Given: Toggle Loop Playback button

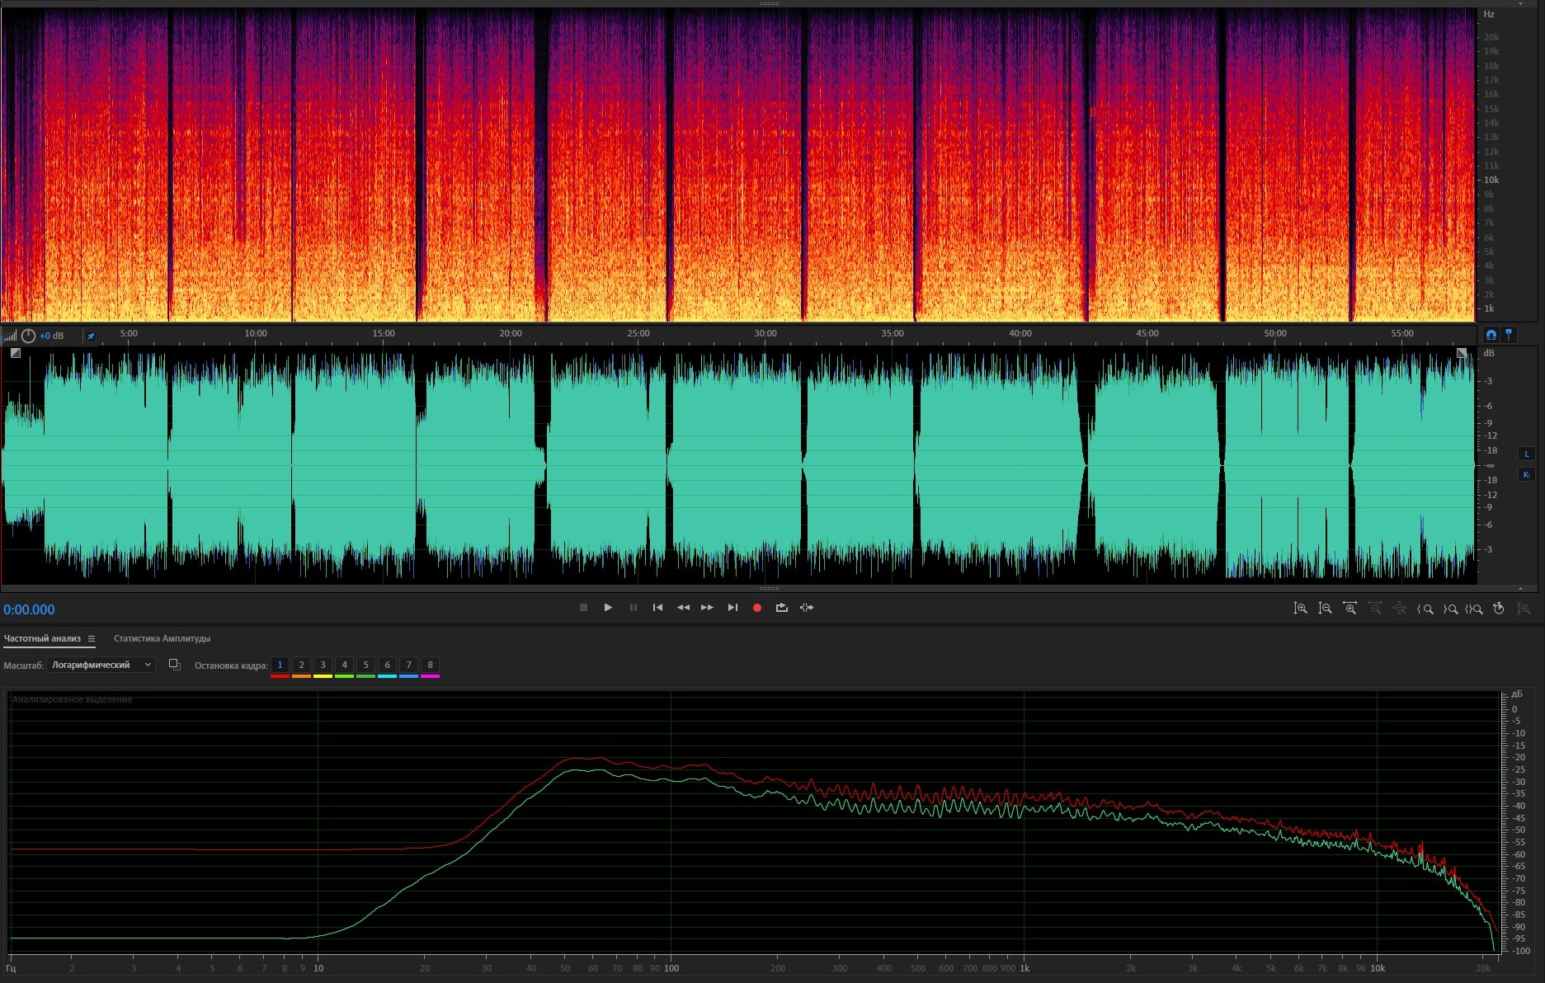Looking at the screenshot, I should pos(781,608).
